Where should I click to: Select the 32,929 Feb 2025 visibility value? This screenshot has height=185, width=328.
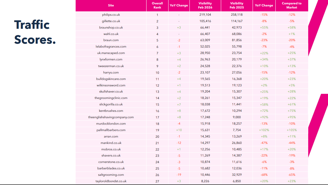237,175
